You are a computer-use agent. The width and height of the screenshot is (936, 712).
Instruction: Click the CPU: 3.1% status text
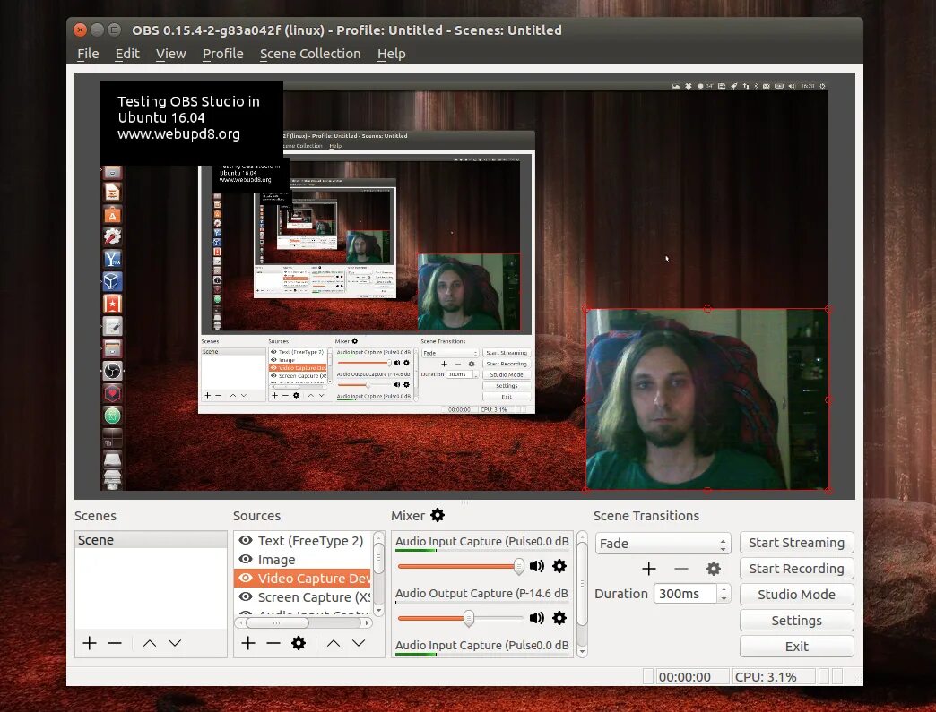(766, 677)
